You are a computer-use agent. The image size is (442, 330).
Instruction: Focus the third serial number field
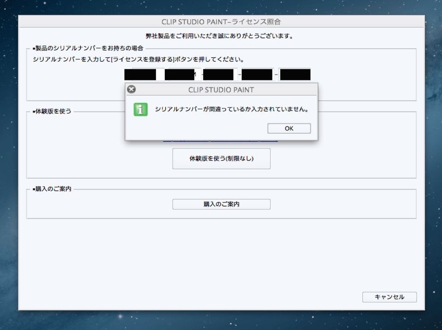point(218,74)
